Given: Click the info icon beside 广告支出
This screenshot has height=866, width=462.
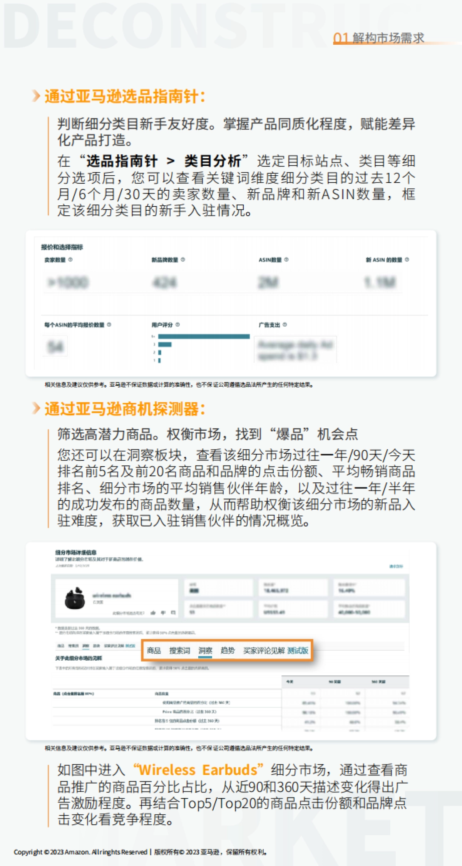Looking at the screenshot, I should coord(285,325).
